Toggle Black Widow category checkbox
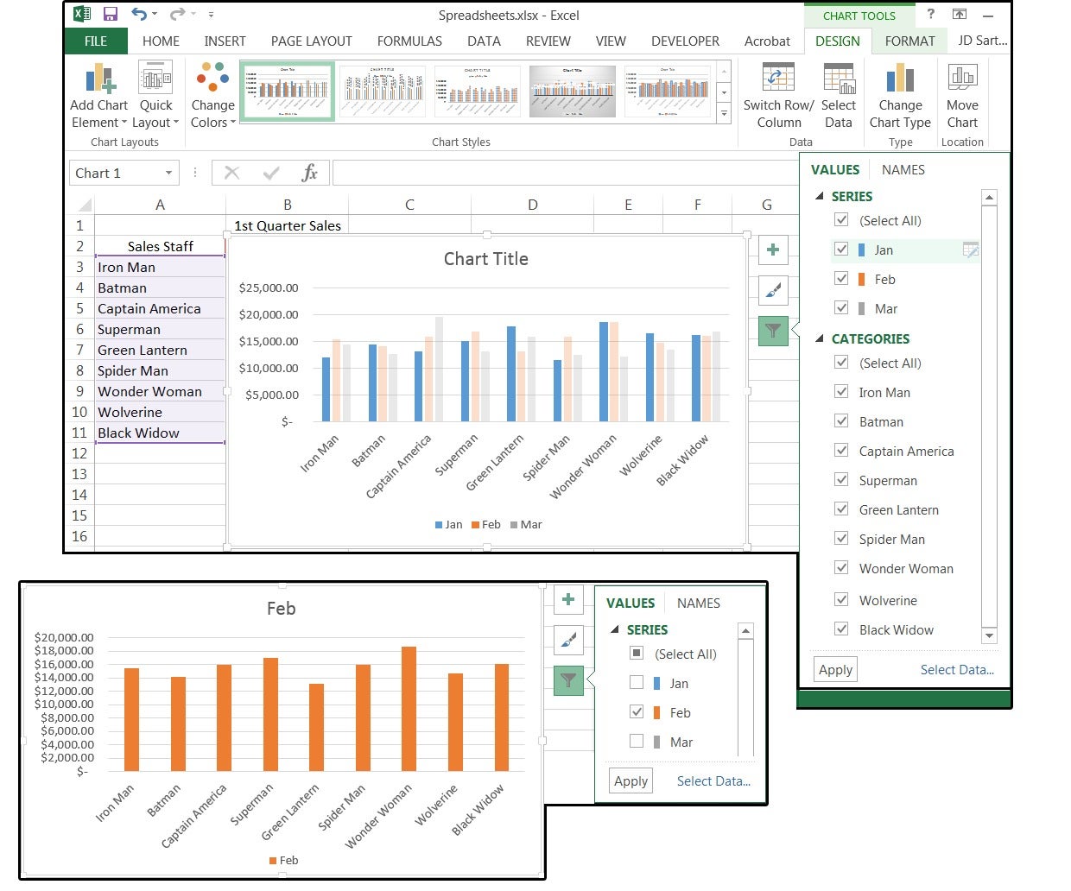 [841, 629]
